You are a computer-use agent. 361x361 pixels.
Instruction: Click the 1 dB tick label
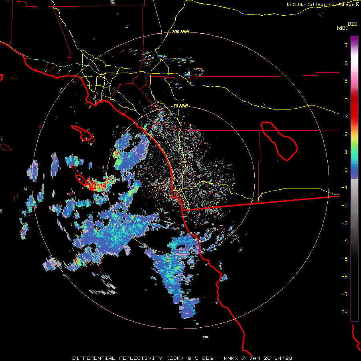click(346, 152)
